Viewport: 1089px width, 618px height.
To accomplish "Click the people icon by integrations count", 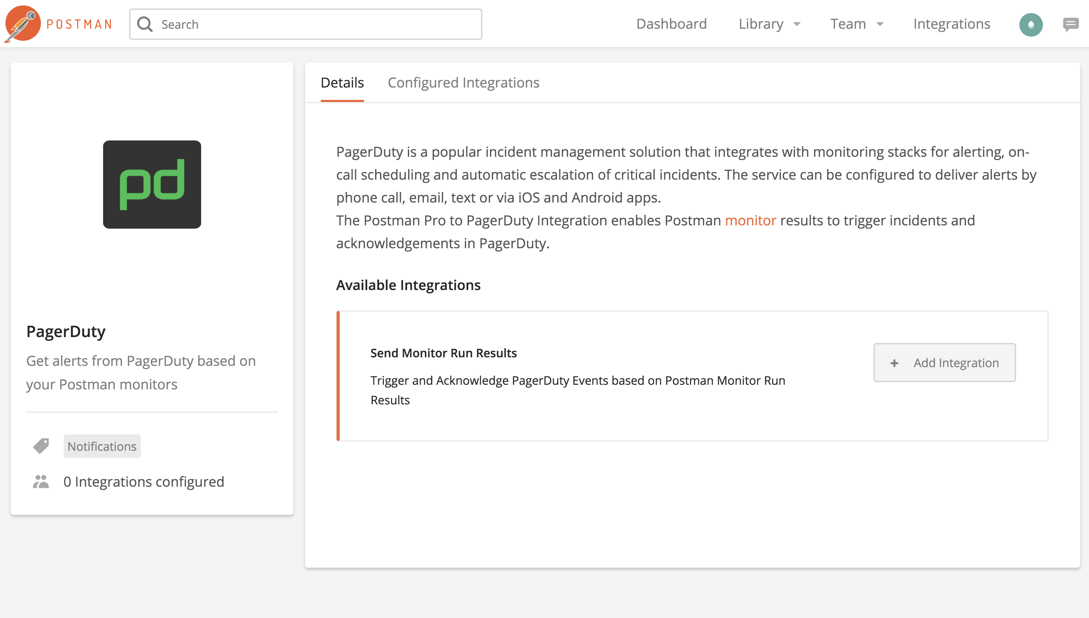I will point(41,482).
